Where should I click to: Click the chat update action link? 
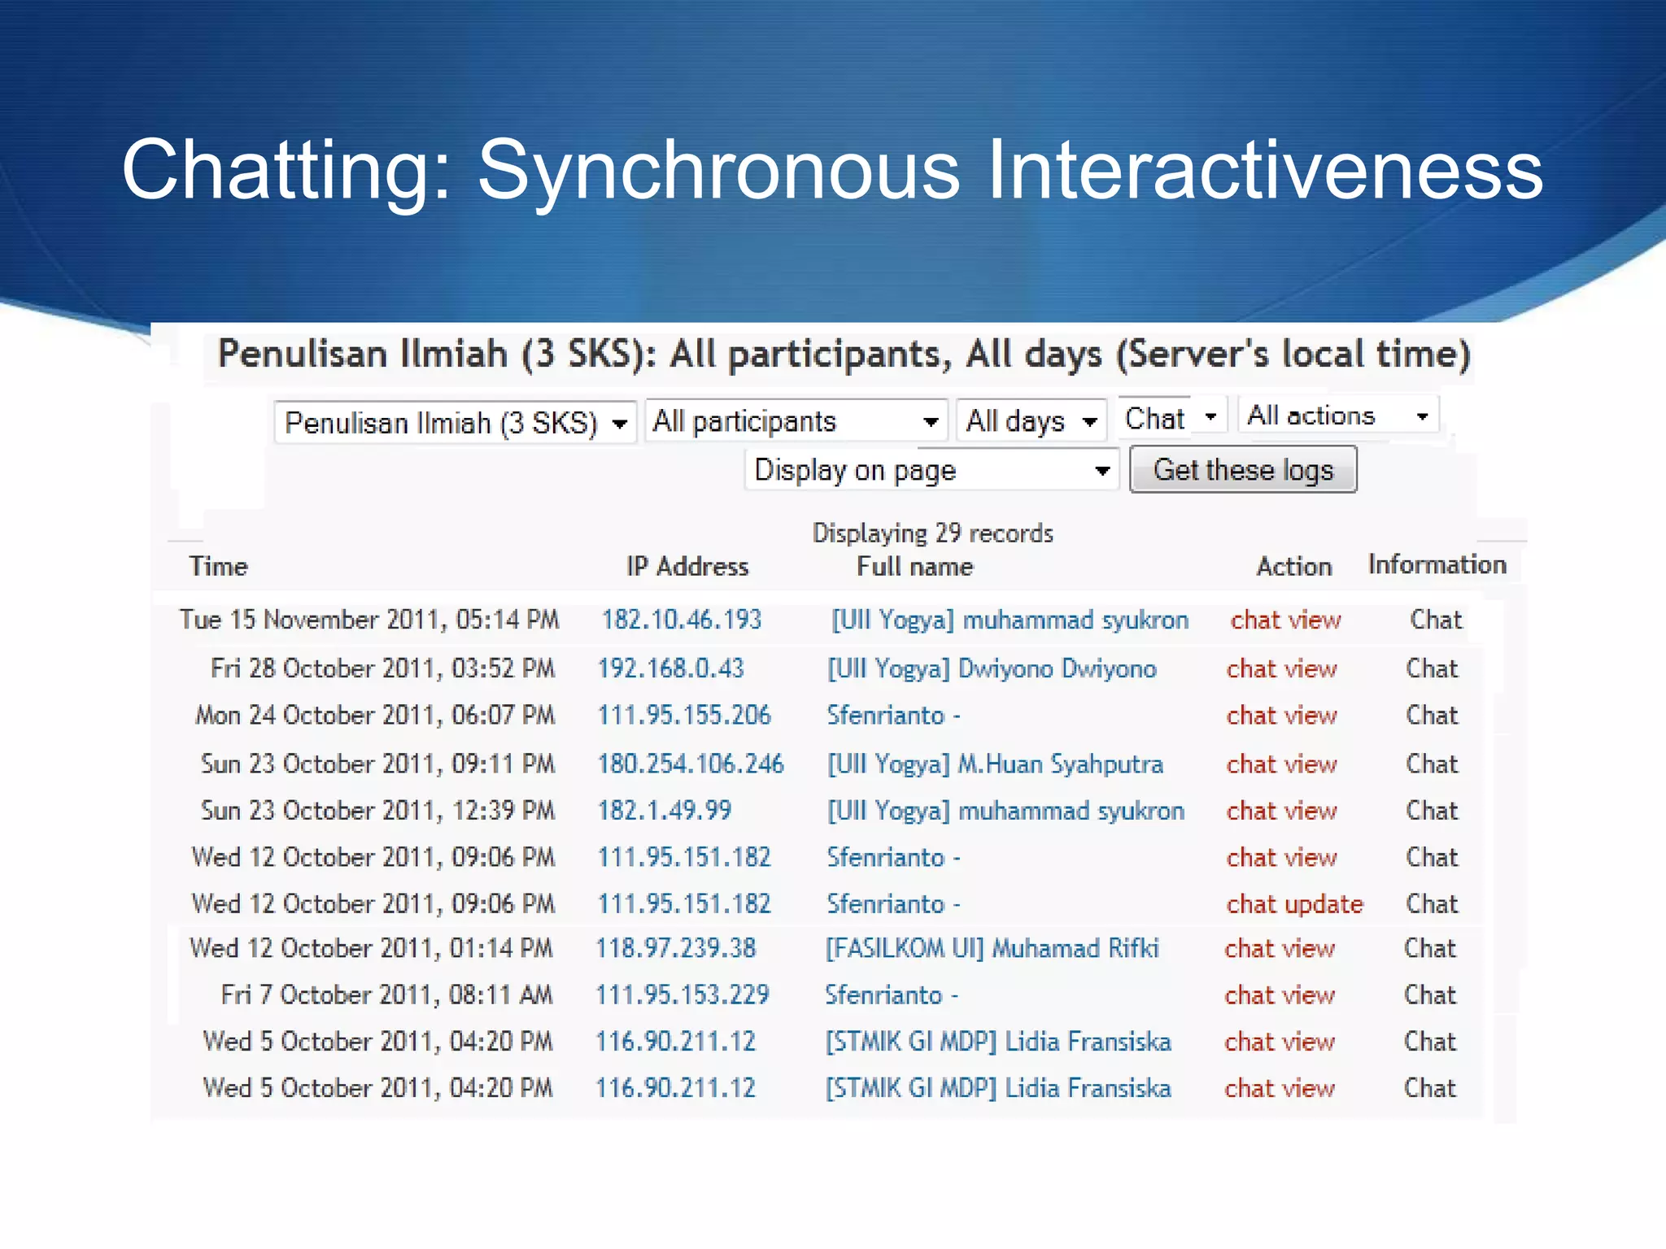pyautogui.click(x=1294, y=904)
